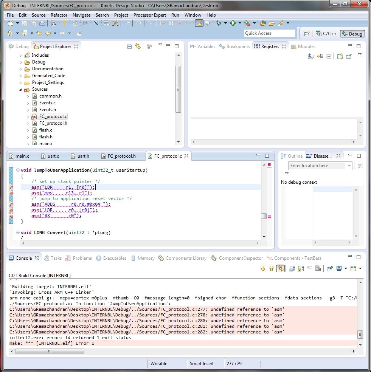Click the Refresh icon in Disassembly view
Viewport: 371px width, 372px height.
(x=360, y=166)
